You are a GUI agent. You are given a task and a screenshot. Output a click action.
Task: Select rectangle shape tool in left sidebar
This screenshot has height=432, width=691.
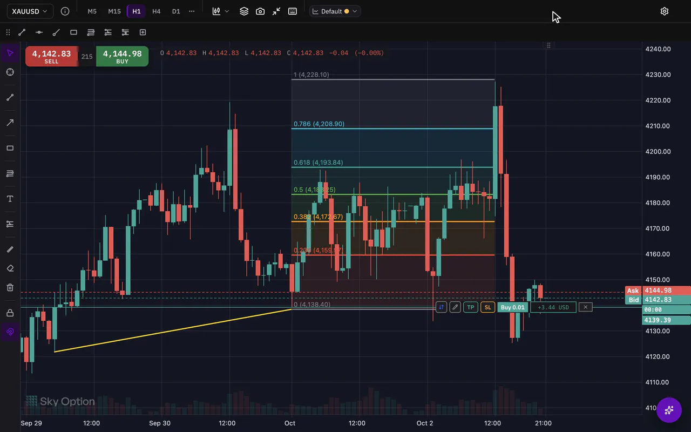point(10,148)
